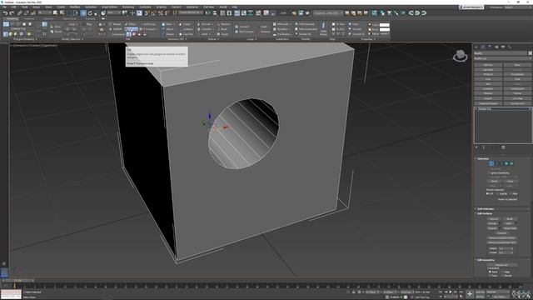Collapse the Selection rollout
Viewport: 533px width, 300px height.
click(x=483, y=159)
